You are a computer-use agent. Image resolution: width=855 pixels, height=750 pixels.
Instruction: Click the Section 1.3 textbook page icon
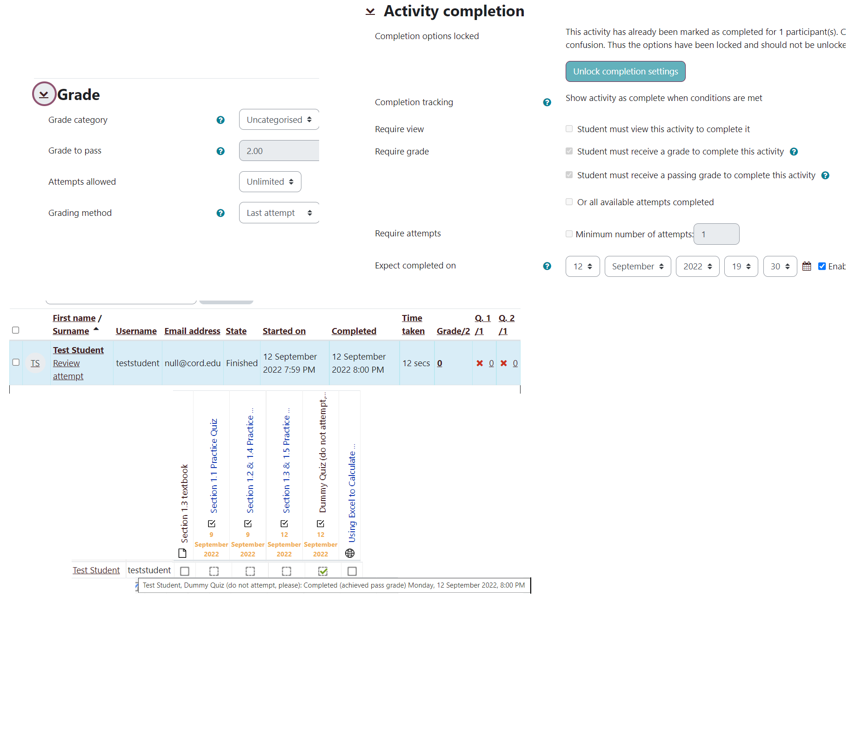182,553
